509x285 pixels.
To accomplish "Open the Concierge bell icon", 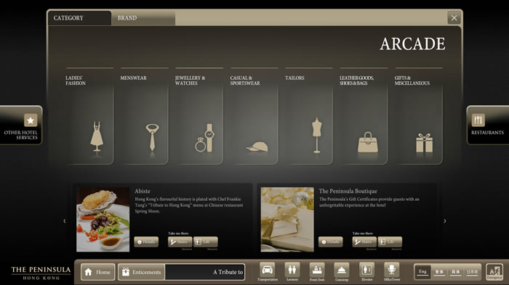I will pos(342,270).
